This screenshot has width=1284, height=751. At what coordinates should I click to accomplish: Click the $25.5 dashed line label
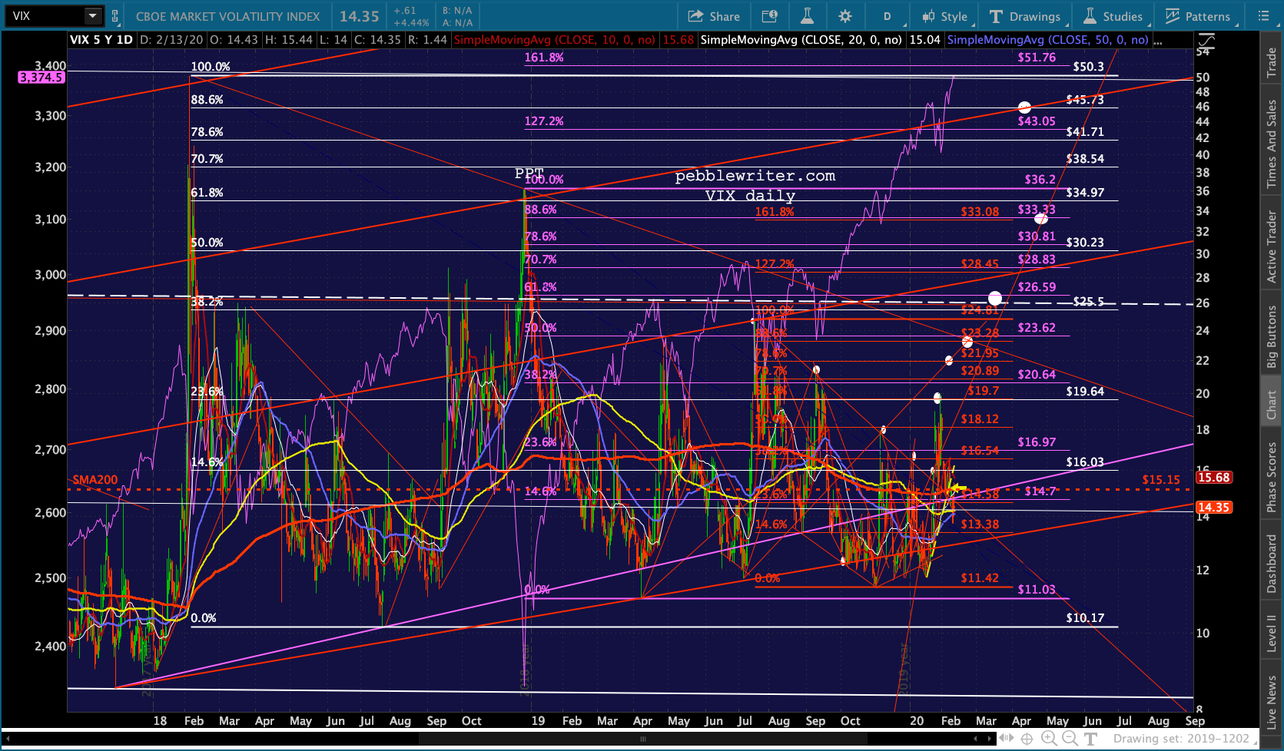[1088, 302]
